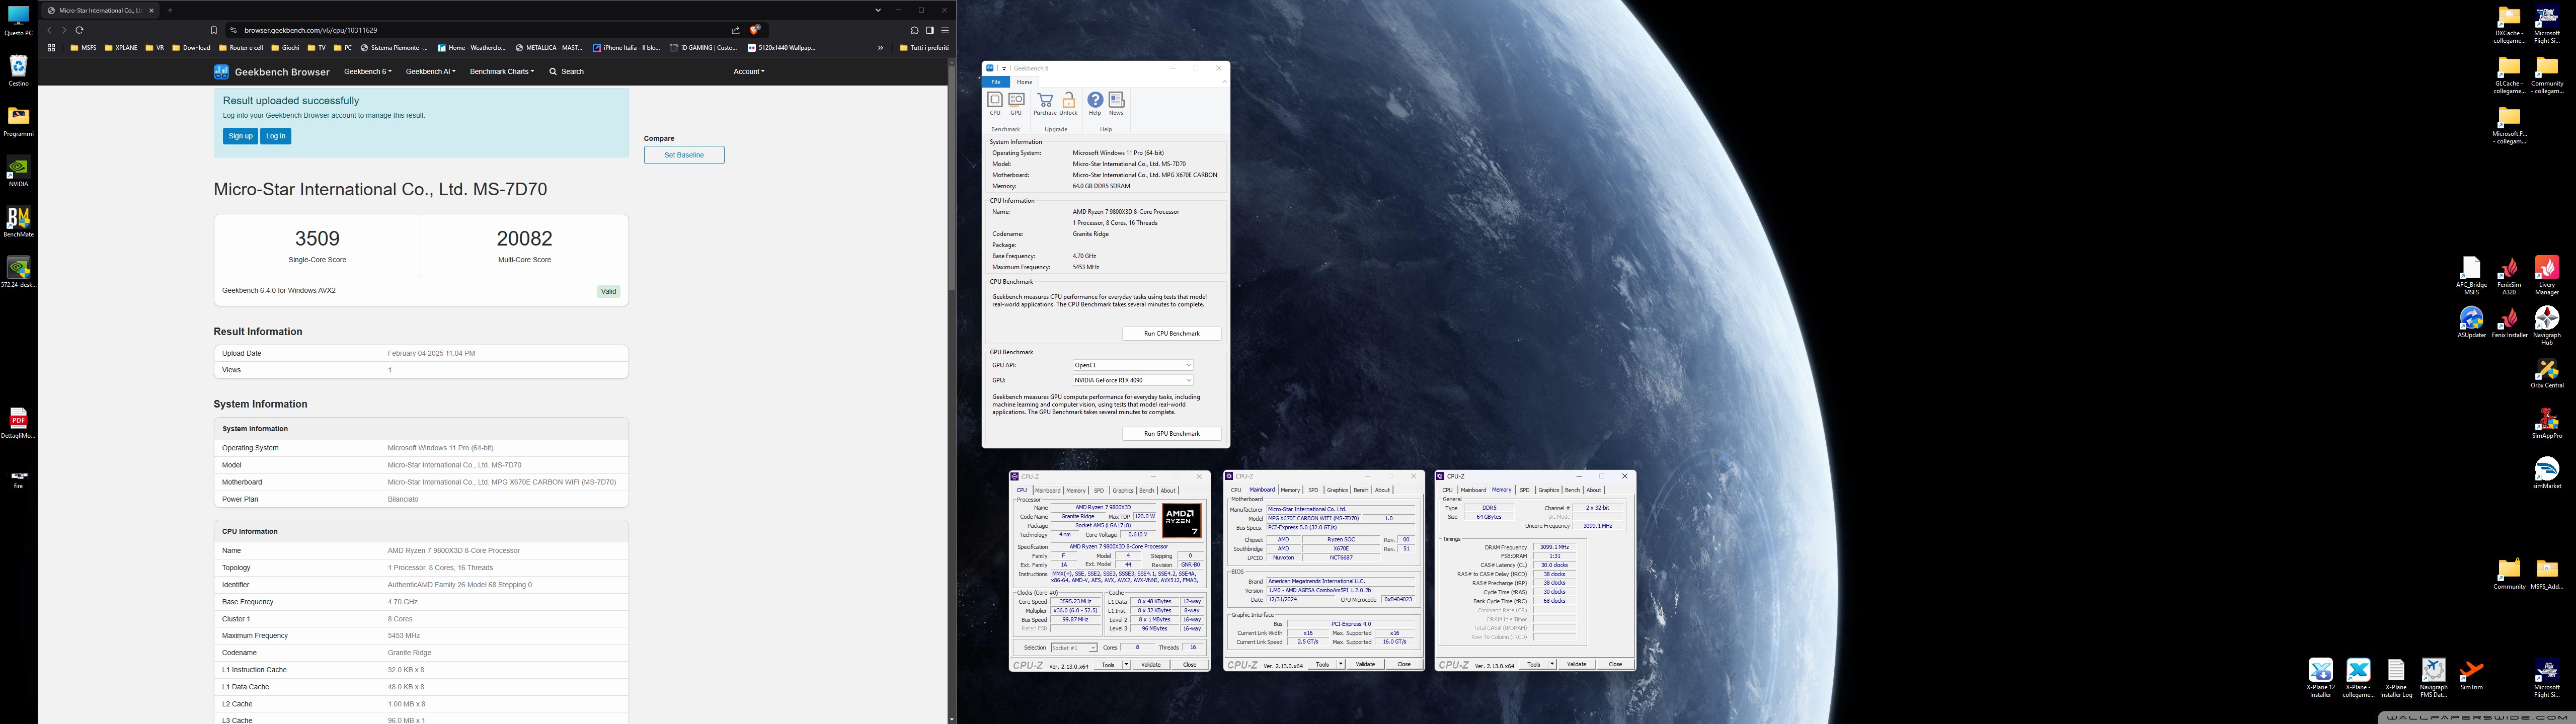Viewport: 2576px width, 724px height.
Task: Click the Sign up button
Action: (240, 136)
